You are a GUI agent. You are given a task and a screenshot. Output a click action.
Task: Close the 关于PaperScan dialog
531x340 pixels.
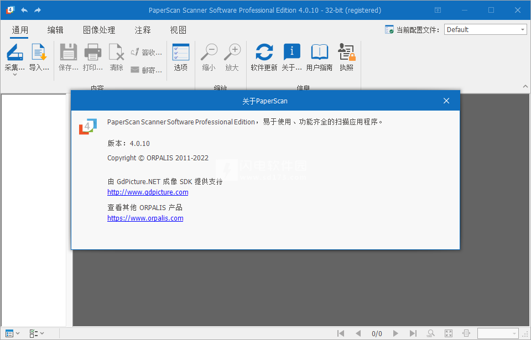446,101
